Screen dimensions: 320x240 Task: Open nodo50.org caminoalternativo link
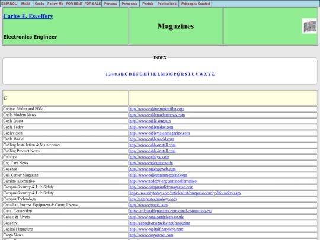coord(163,181)
